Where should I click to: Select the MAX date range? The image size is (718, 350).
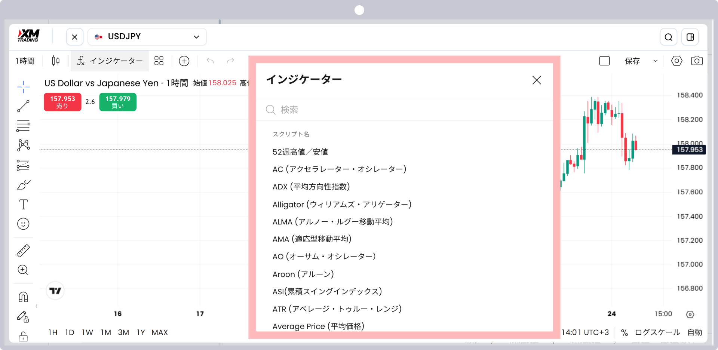[x=160, y=332]
